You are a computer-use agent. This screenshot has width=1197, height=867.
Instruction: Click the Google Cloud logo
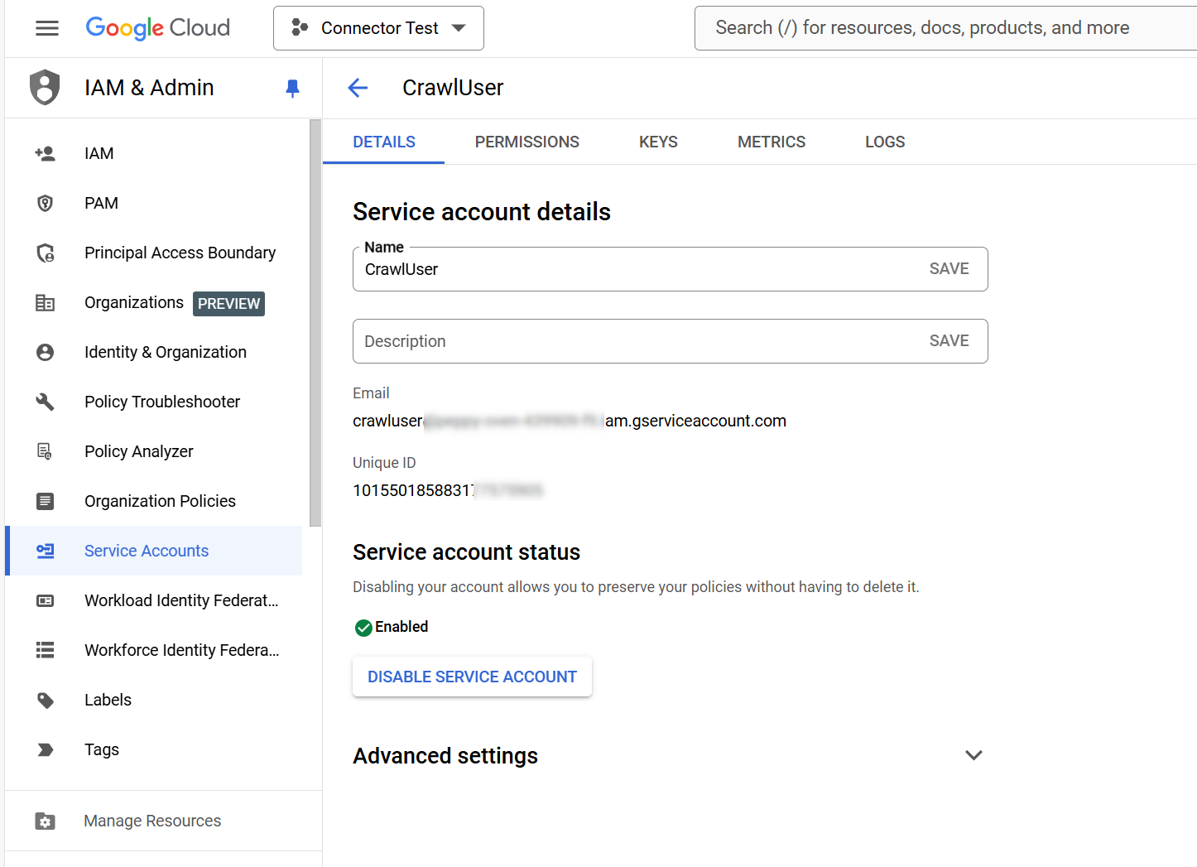[x=158, y=28]
